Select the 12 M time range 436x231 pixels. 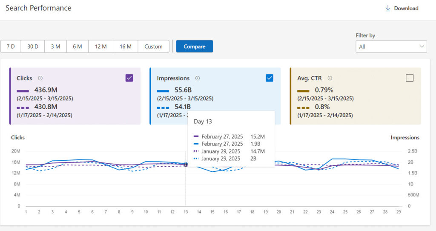pyautogui.click(x=101, y=46)
